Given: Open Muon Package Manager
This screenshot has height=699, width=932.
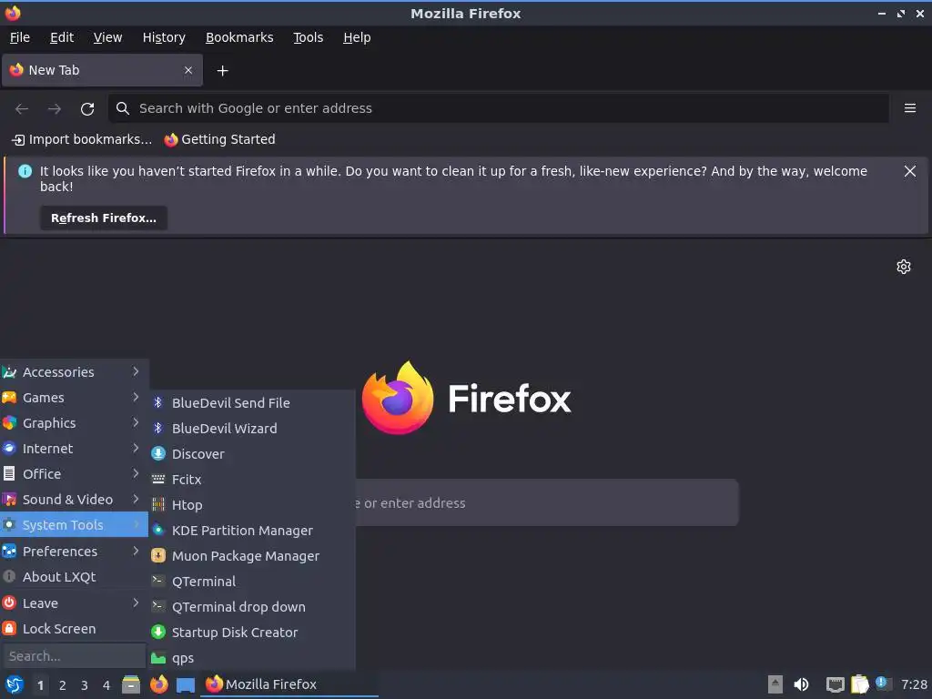Looking at the screenshot, I should pyautogui.click(x=252, y=556).
